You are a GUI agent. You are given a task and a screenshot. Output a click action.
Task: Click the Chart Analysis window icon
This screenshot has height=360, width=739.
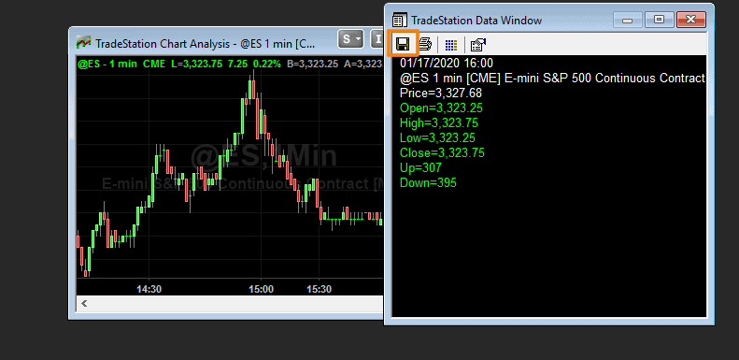click(x=84, y=43)
